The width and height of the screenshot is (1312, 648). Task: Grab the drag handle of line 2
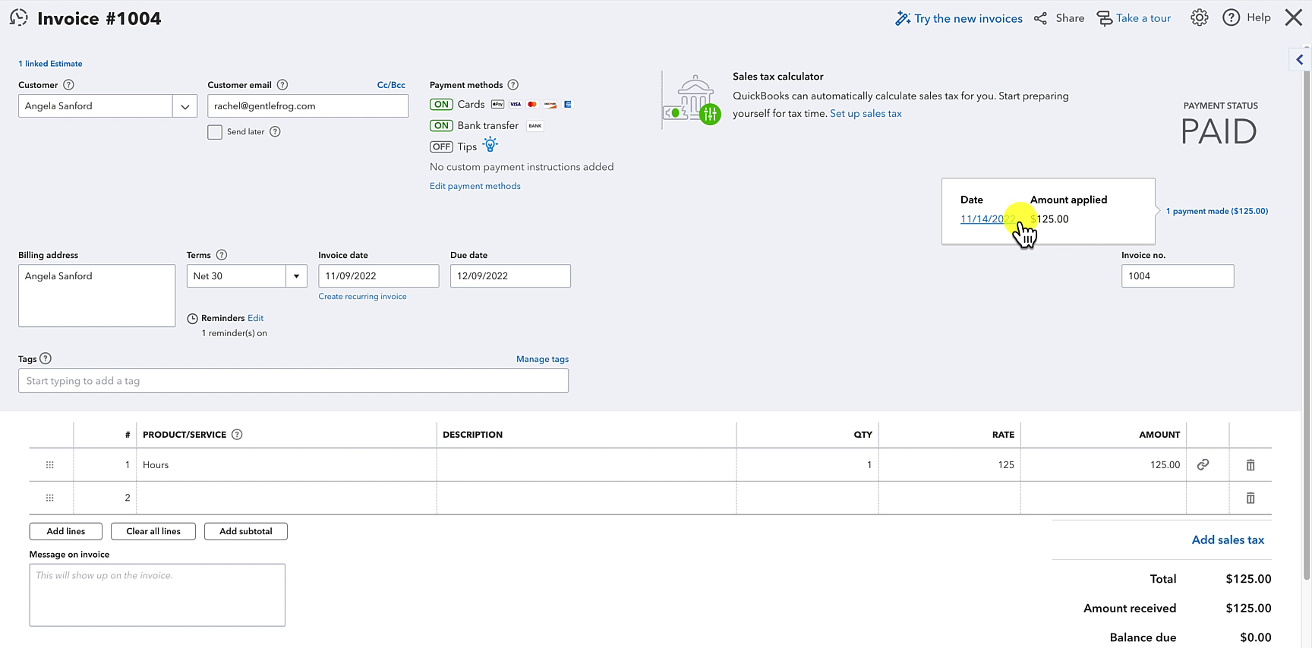pyautogui.click(x=50, y=498)
